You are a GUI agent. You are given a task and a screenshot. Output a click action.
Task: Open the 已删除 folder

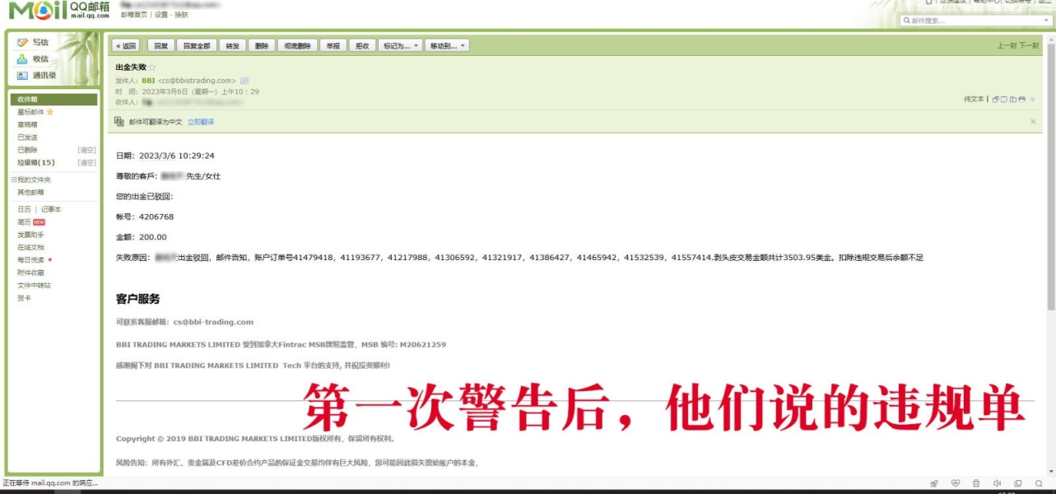pos(27,150)
